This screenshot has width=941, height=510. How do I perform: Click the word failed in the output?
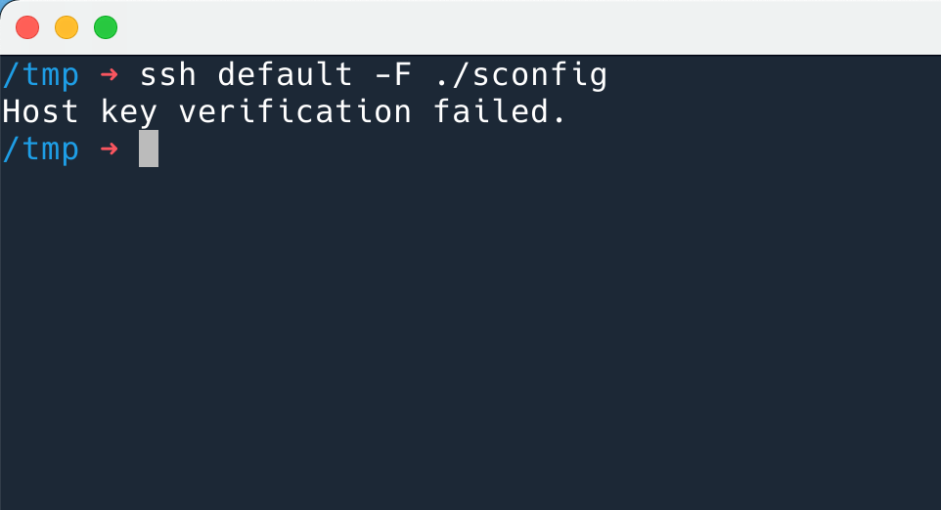(x=491, y=111)
